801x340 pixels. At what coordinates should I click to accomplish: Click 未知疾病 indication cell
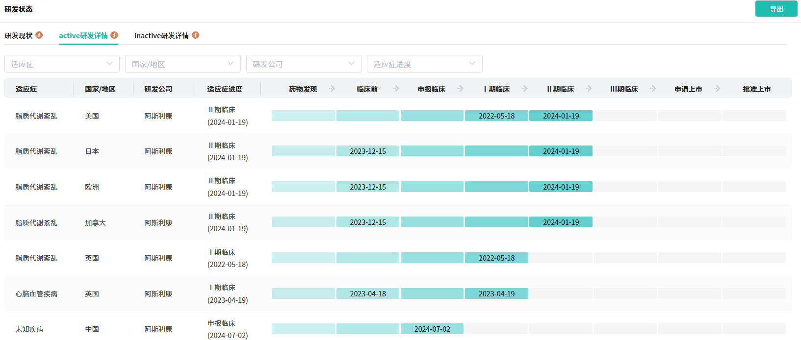(x=29, y=329)
